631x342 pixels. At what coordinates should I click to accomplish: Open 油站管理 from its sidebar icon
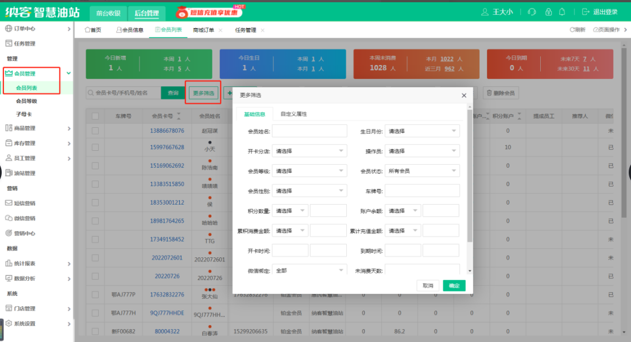[8, 173]
